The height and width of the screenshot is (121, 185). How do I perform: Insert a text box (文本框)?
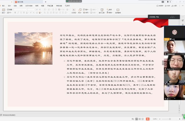click(x=74, y=11)
